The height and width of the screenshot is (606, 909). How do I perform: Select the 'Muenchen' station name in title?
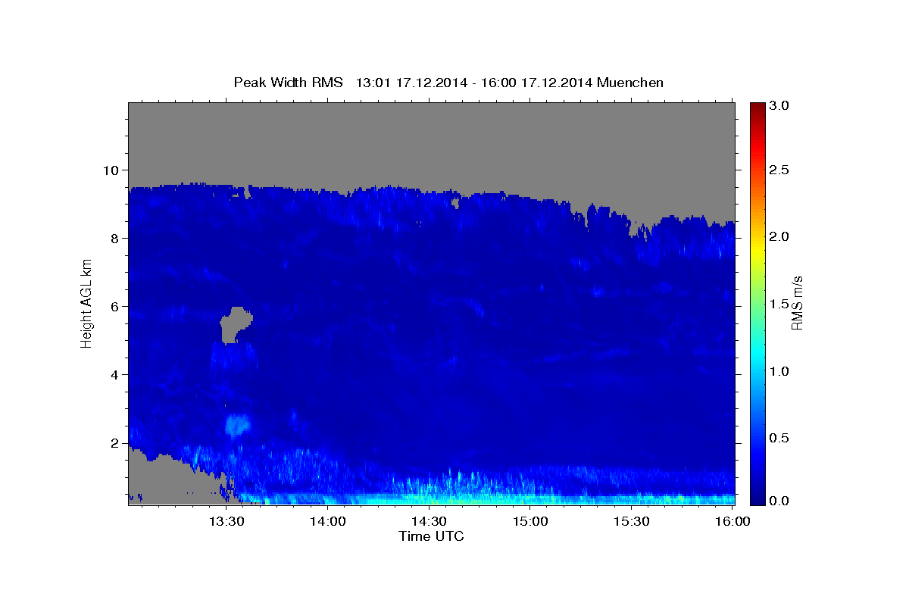point(630,82)
